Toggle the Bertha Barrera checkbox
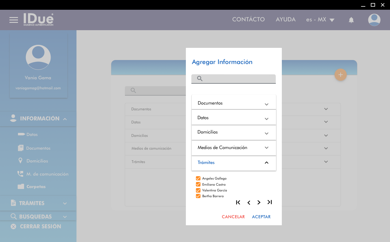The width and height of the screenshot is (390, 242). pos(198,196)
